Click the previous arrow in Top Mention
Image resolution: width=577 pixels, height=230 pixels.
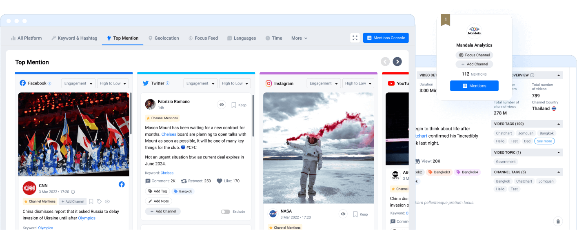click(385, 62)
